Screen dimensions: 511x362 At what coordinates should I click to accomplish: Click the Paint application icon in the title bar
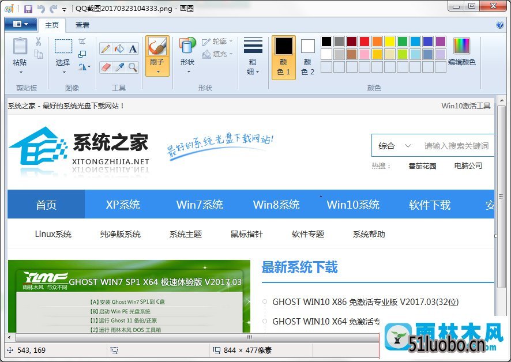[9, 9]
